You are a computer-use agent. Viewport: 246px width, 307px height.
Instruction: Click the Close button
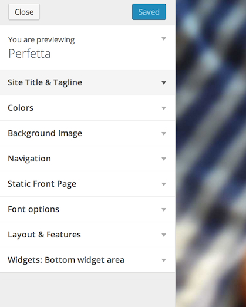pos(24,12)
